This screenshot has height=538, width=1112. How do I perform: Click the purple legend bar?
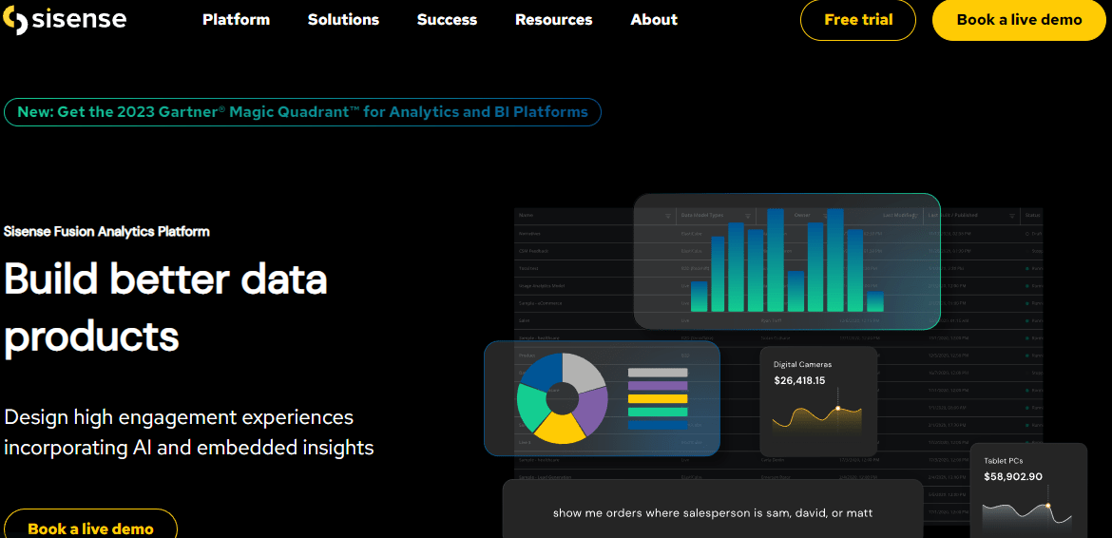[x=658, y=386]
